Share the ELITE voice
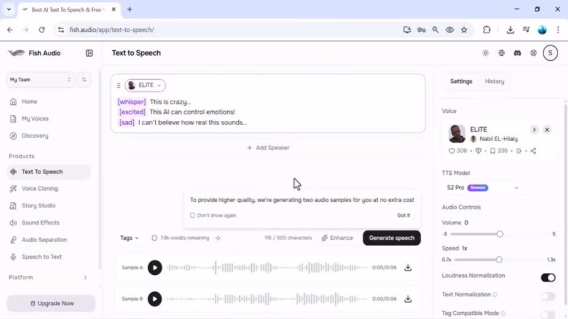 pos(533,151)
